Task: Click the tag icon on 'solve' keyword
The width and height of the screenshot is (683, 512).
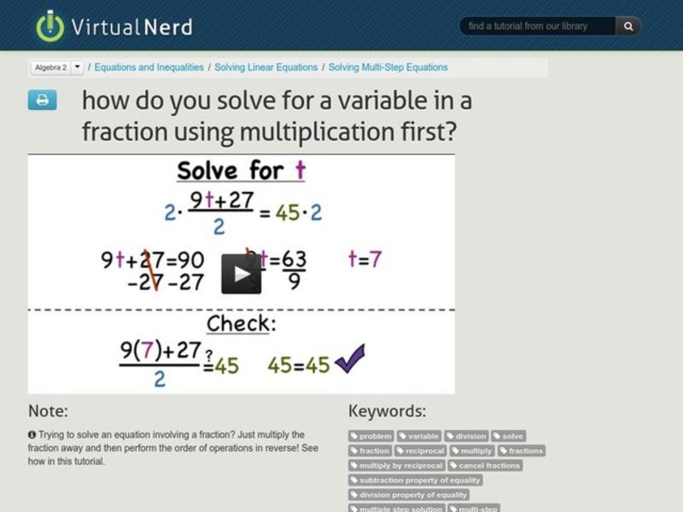Action: click(x=497, y=435)
